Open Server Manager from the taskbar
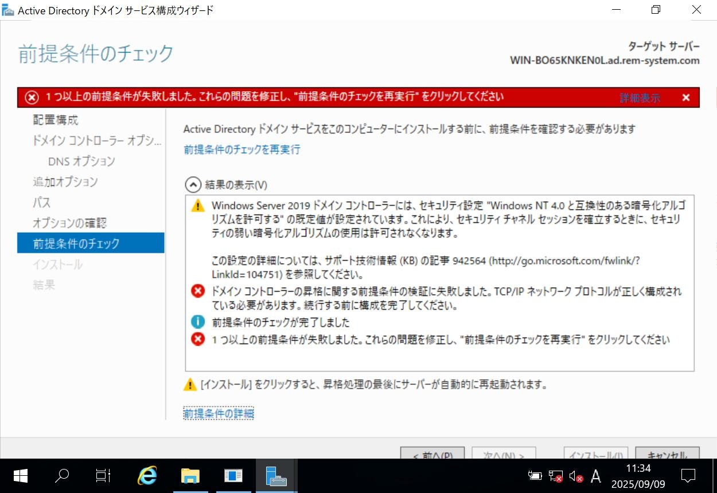 (x=232, y=476)
